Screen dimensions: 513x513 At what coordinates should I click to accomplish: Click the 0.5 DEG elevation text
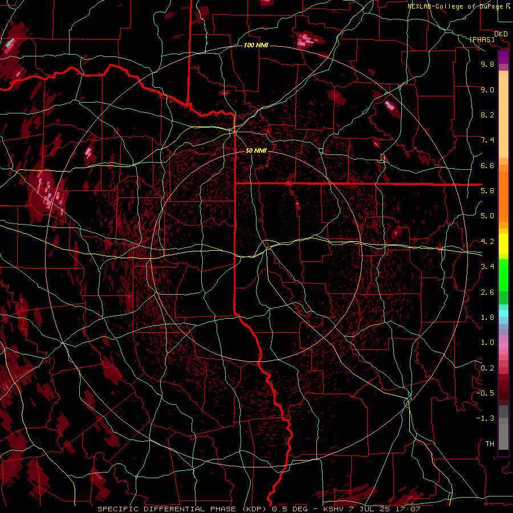291,509
